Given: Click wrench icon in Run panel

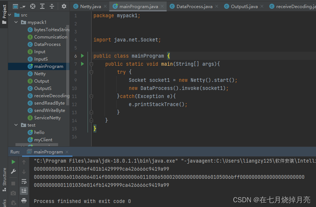Looking at the screenshot, I should [14, 172].
